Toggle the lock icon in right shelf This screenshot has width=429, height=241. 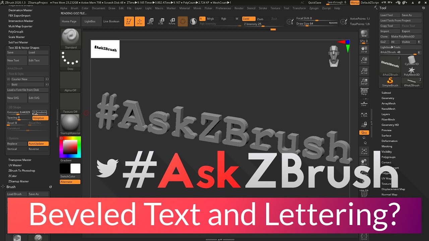click(364, 125)
